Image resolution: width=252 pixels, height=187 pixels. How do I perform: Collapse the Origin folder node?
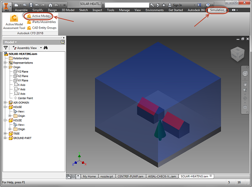click(5, 67)
